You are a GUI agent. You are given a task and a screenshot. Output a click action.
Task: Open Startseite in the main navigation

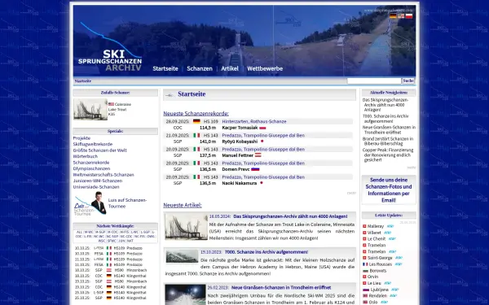coord(165,68)
